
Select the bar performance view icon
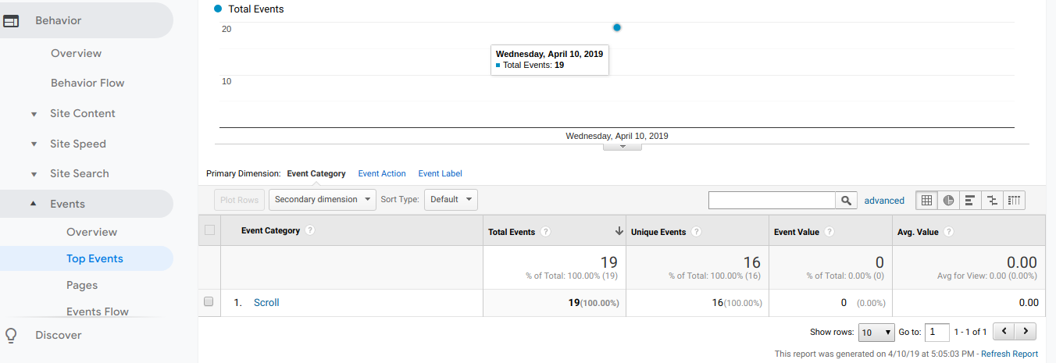point(970,200)
